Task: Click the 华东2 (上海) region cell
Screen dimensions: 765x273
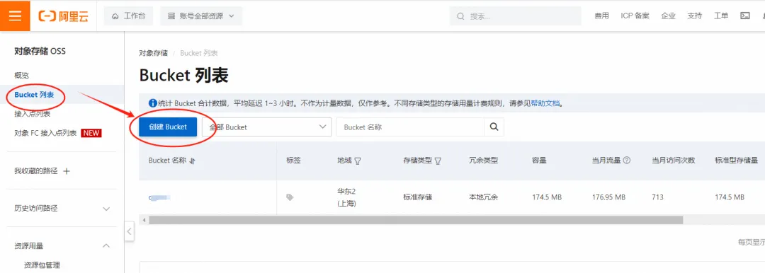Action: 346,197
